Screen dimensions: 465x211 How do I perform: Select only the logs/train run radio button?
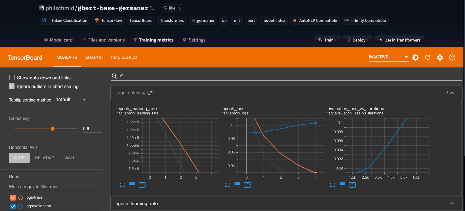pyautogui.click(x=20, y=197)
